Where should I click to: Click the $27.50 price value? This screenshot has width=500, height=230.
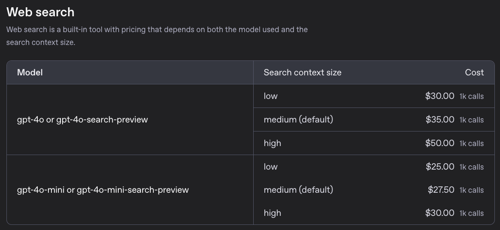point(441,190)
